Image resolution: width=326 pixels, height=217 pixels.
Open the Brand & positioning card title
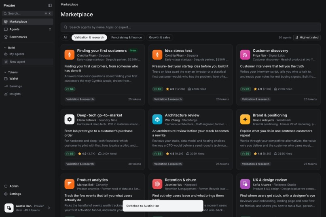click(x=270, y=115)
